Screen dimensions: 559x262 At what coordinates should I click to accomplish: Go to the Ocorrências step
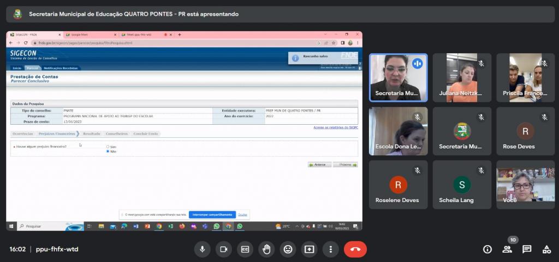(x=23, y=133)
